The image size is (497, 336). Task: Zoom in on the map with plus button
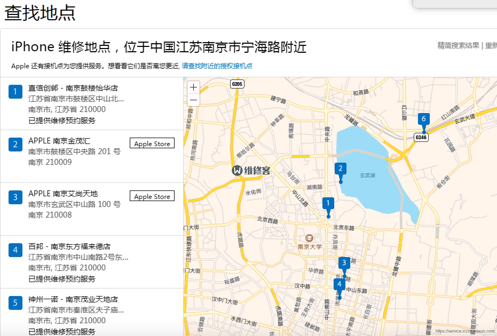coord(194,87)
